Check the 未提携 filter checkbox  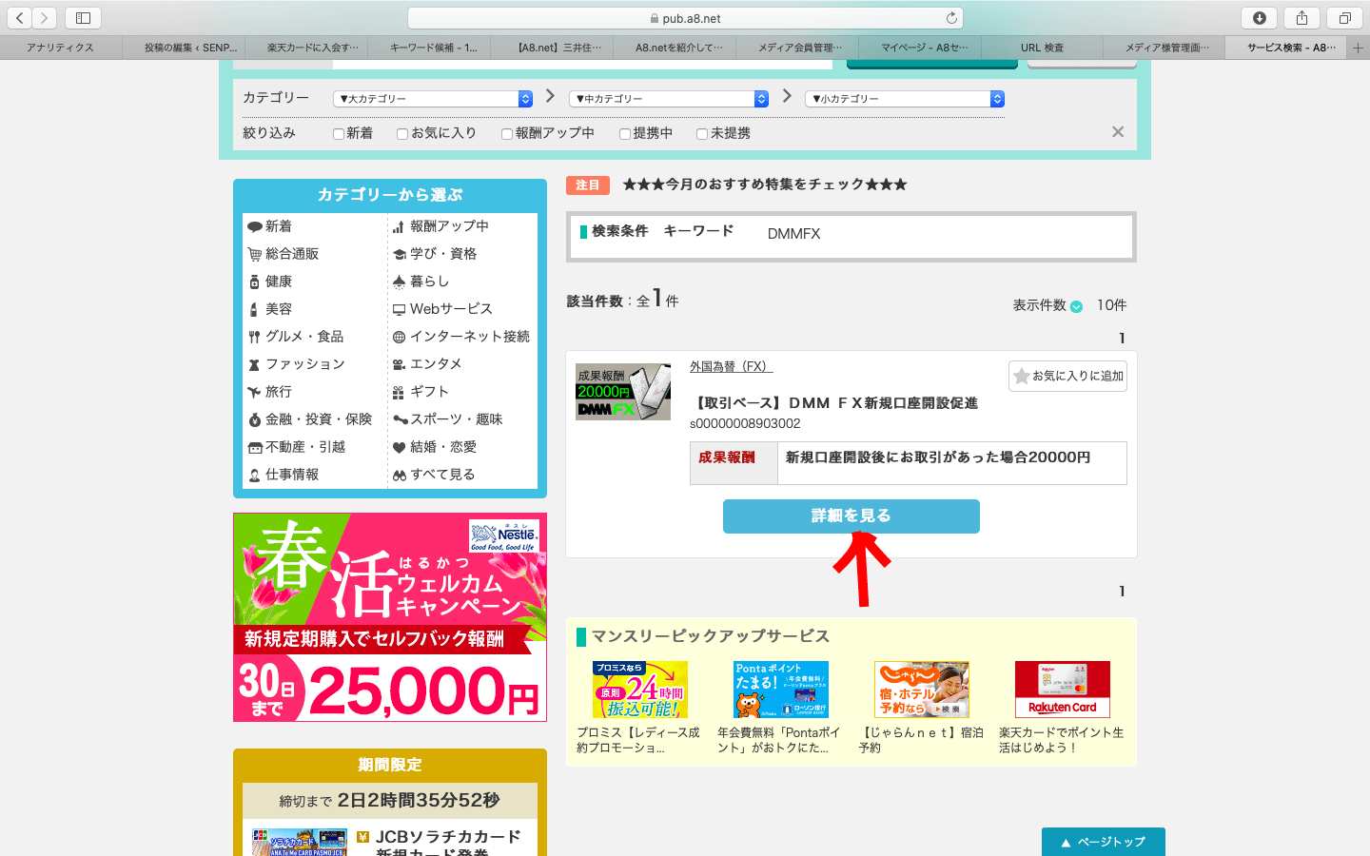pyautogui.click(x=702, y=134)
